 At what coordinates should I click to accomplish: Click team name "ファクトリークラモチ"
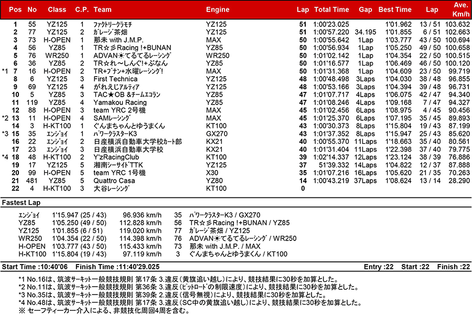coord(113,25)
